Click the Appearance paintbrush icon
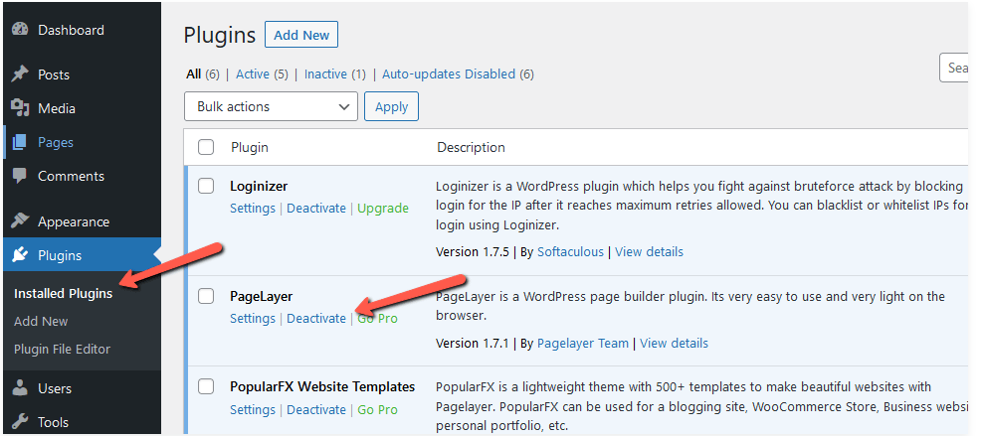Viewport: 984px width, 436px height. coord(20,221)
